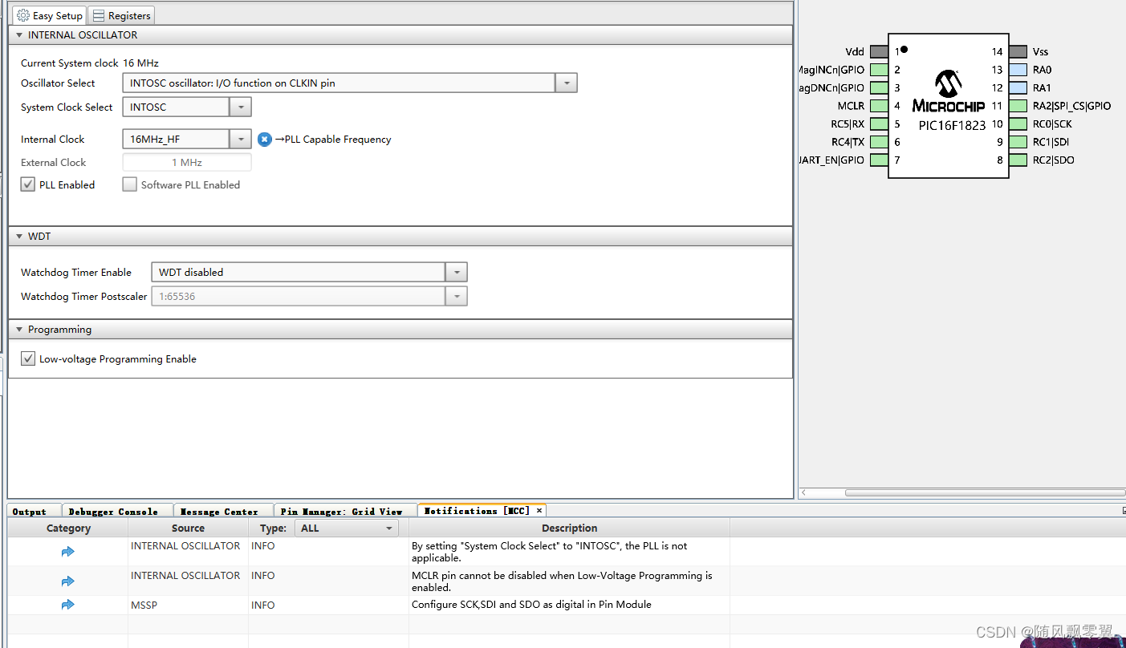Open the Registers tab
This screenshot has width=1126, height=648.
click(120, 15)
